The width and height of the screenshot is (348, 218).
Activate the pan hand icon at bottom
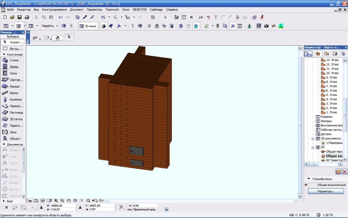(69, 201)
